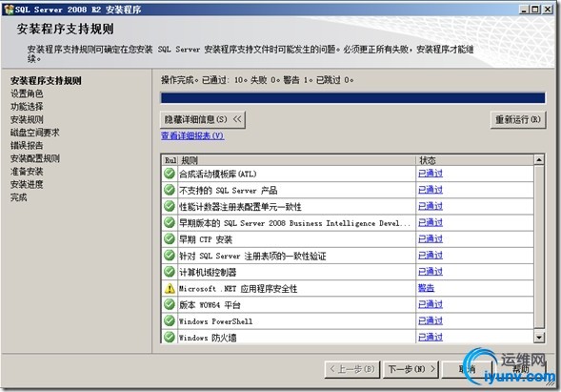561x392 pixels.
Task: Select 设置角色 step in sidebar
Action: 27,93
